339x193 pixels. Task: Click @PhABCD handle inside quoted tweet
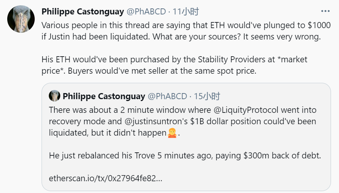167,96
